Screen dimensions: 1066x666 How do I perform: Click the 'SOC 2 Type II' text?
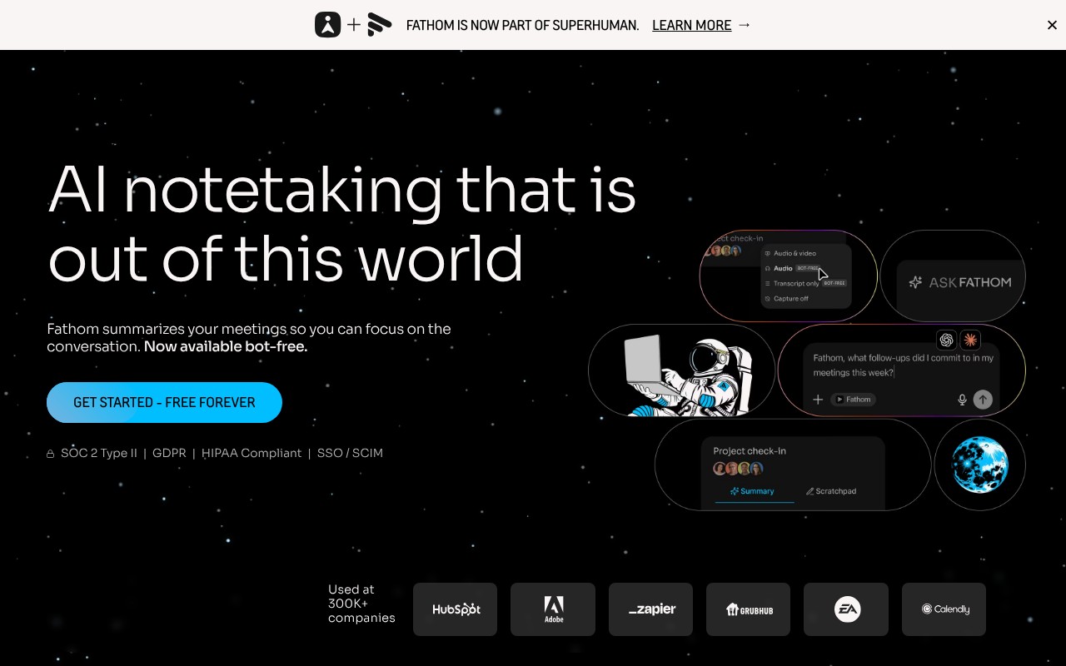[x=99, y=453]
